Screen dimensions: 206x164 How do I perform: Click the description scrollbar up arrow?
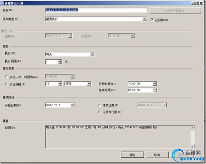click(x=192, y=127)
